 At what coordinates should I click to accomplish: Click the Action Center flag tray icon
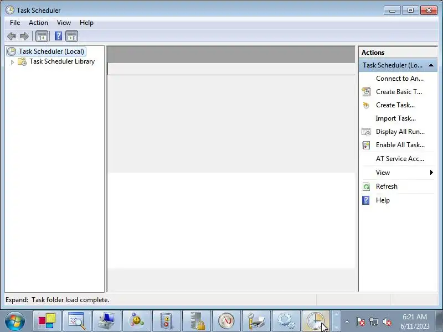point(360,321)
